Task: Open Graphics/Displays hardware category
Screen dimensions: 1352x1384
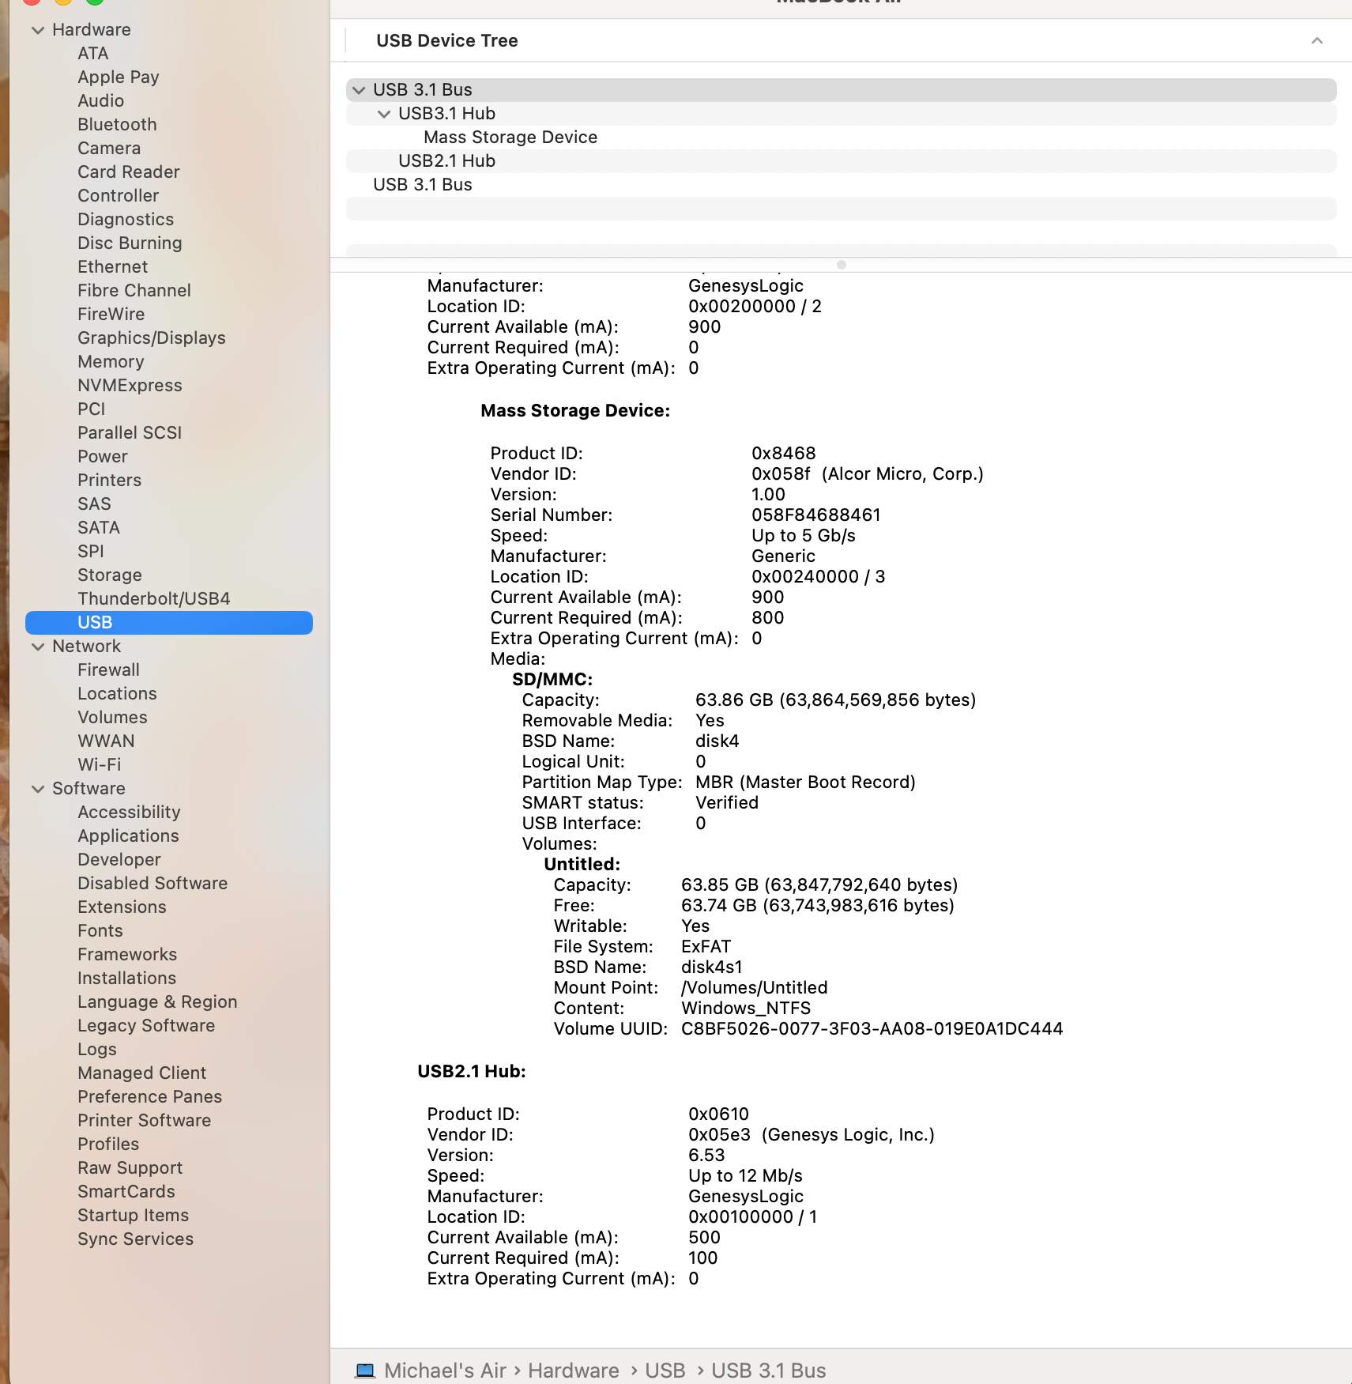Action: (152, 338)
